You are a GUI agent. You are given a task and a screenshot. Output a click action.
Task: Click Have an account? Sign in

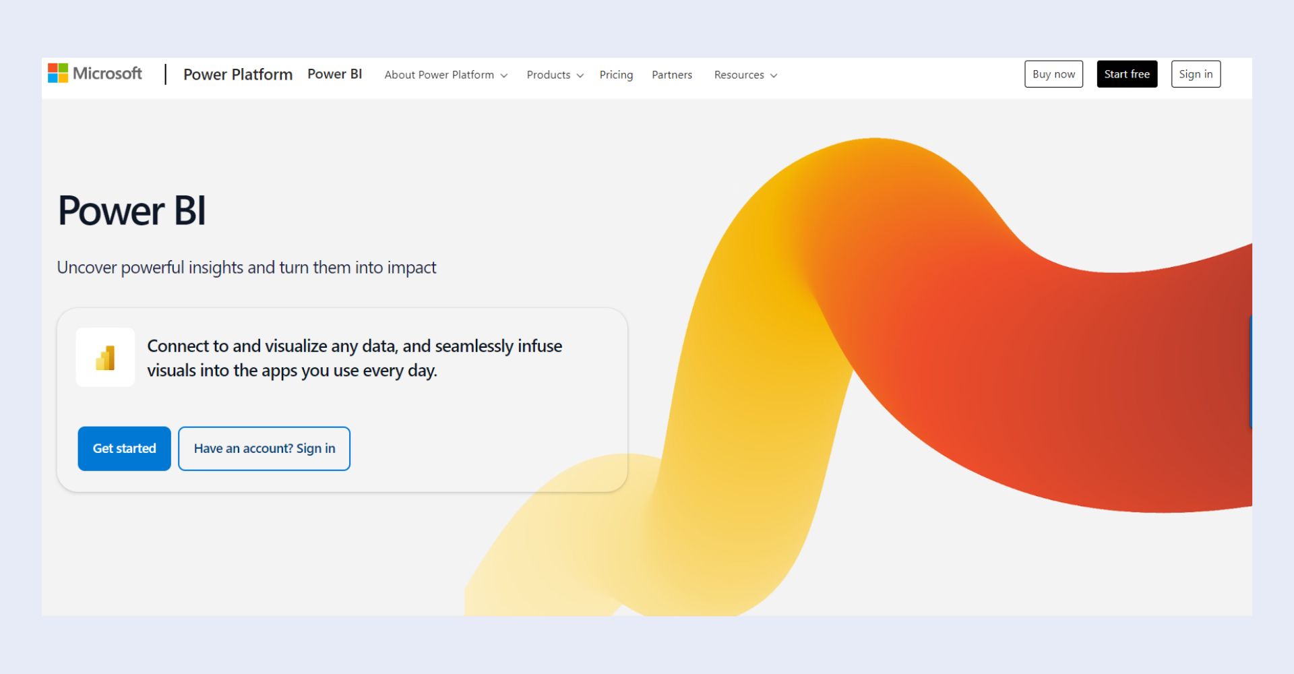pyautogui.click(x=264, y=449)
